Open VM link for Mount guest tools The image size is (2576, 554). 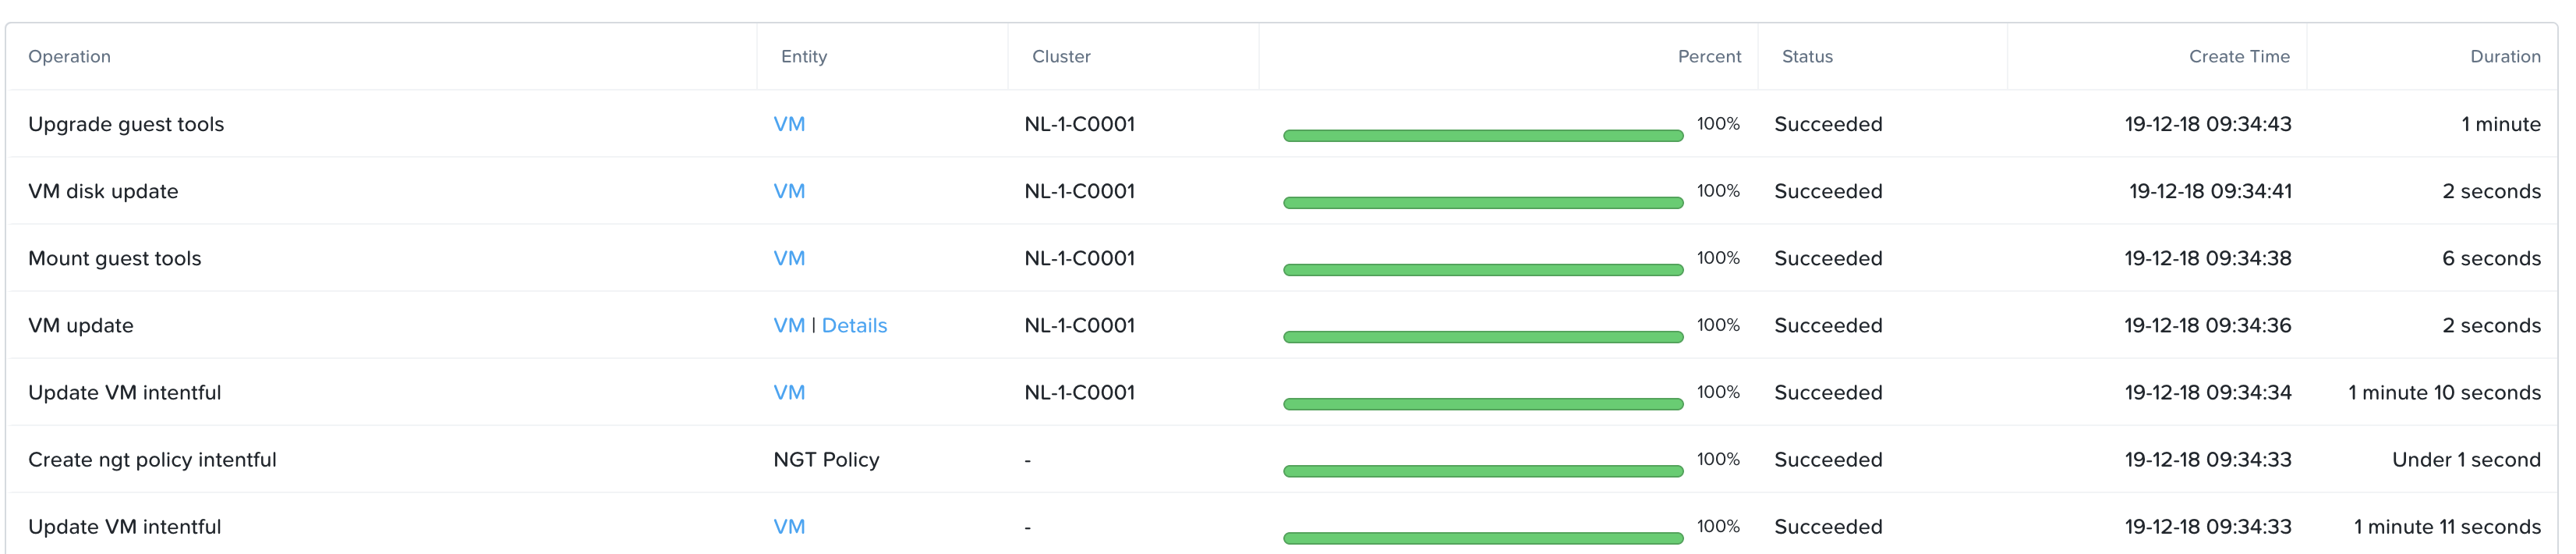tap(788, 258)
